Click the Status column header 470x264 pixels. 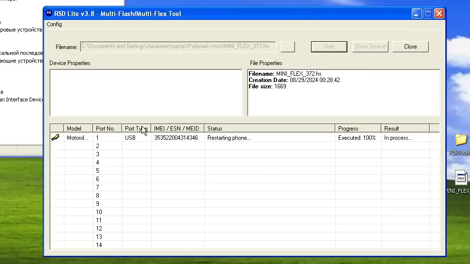tap(269, 129)
